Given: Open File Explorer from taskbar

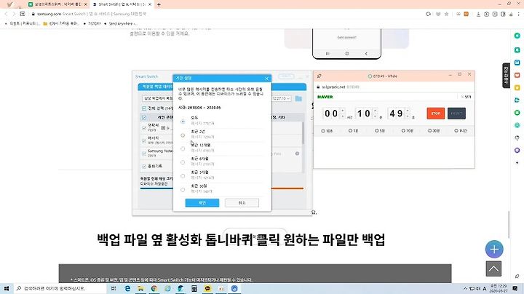Looking at the screenshot, I should click(140, 288).
